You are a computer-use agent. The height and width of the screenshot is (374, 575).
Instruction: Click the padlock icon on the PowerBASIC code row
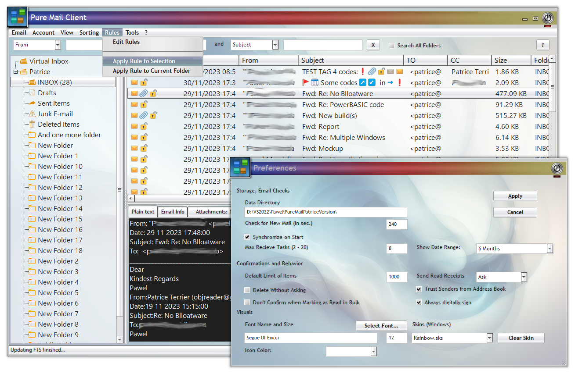(144, 104)
